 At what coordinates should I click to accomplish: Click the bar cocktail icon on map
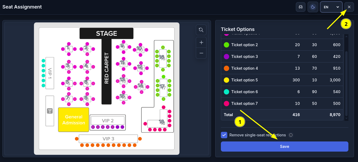pos(50,111)
